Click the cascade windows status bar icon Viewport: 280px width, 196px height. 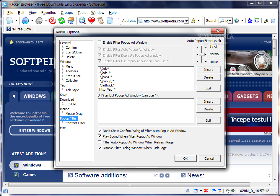tap(214, 191)
